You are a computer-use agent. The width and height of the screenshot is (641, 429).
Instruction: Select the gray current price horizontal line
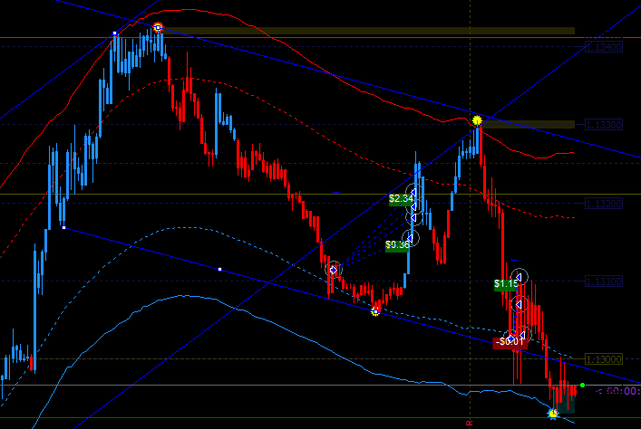click(321, 385)
